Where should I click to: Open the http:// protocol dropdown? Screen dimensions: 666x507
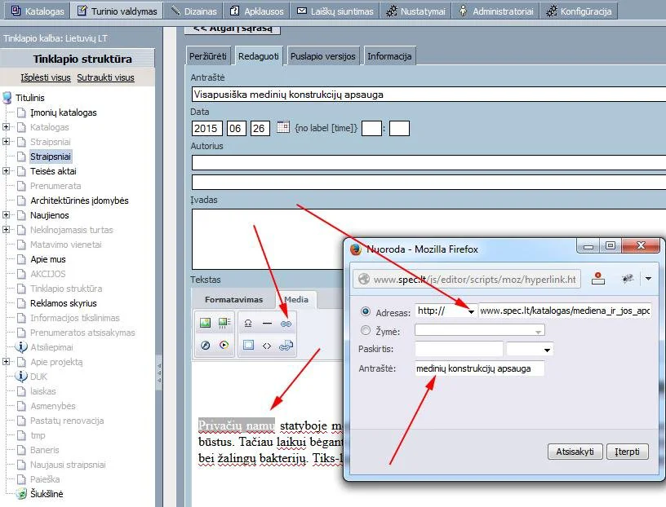coord(446,311)
